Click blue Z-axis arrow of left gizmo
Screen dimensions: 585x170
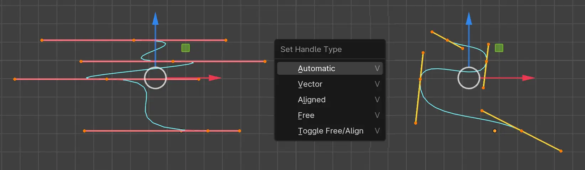(155, 19)
